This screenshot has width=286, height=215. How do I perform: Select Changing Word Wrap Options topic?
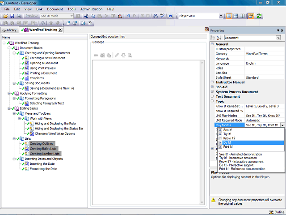point(55,133)
